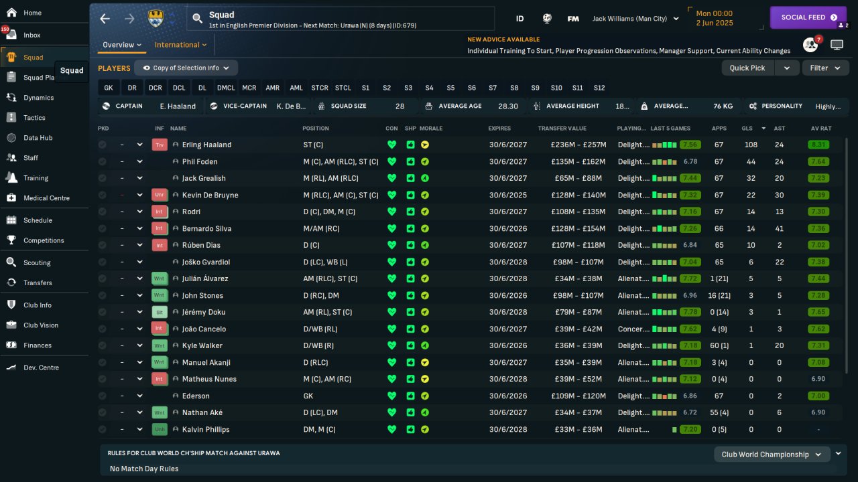The width and height of the screenshot is (858, 482).
Task: Click the FM logo icon in the top bar
Action: [x=573, y=19]
